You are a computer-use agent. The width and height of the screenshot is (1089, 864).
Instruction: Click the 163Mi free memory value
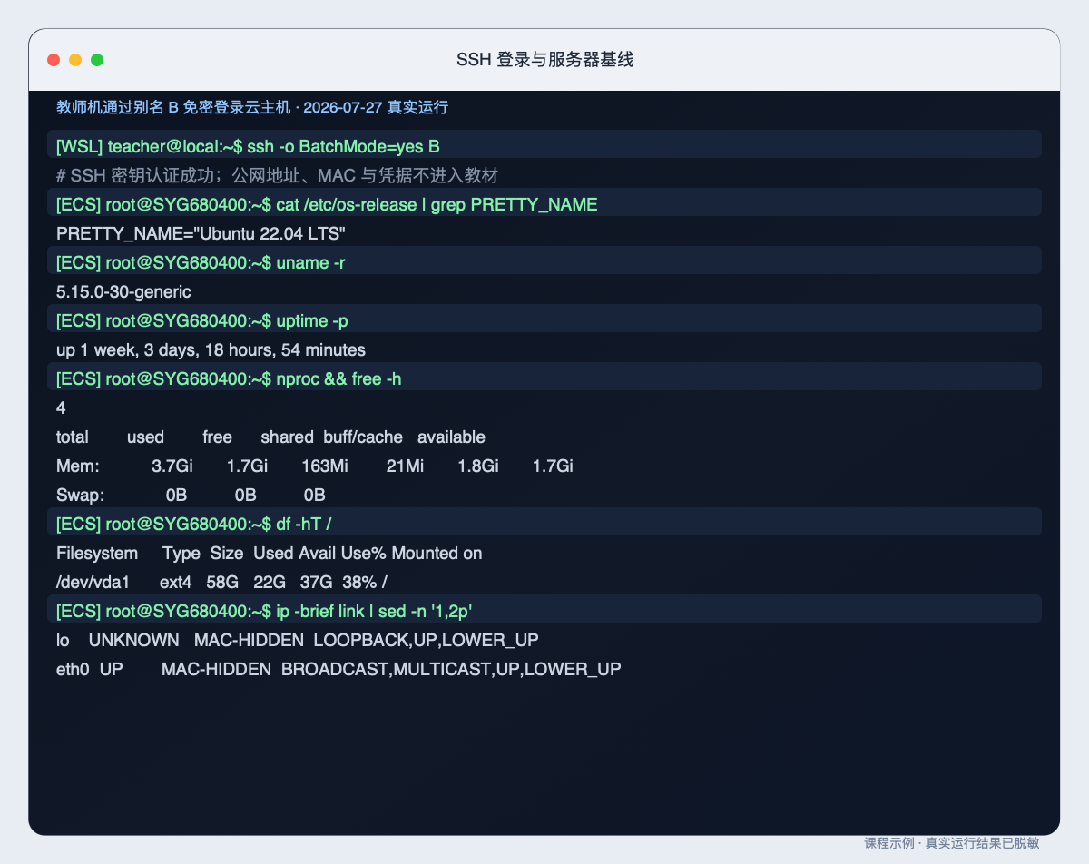(x=324, y=466)
